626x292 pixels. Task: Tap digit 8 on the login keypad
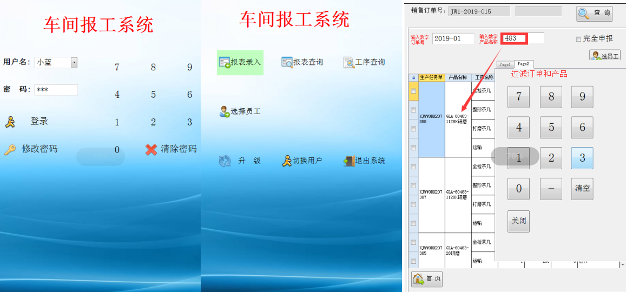[153, 67]
